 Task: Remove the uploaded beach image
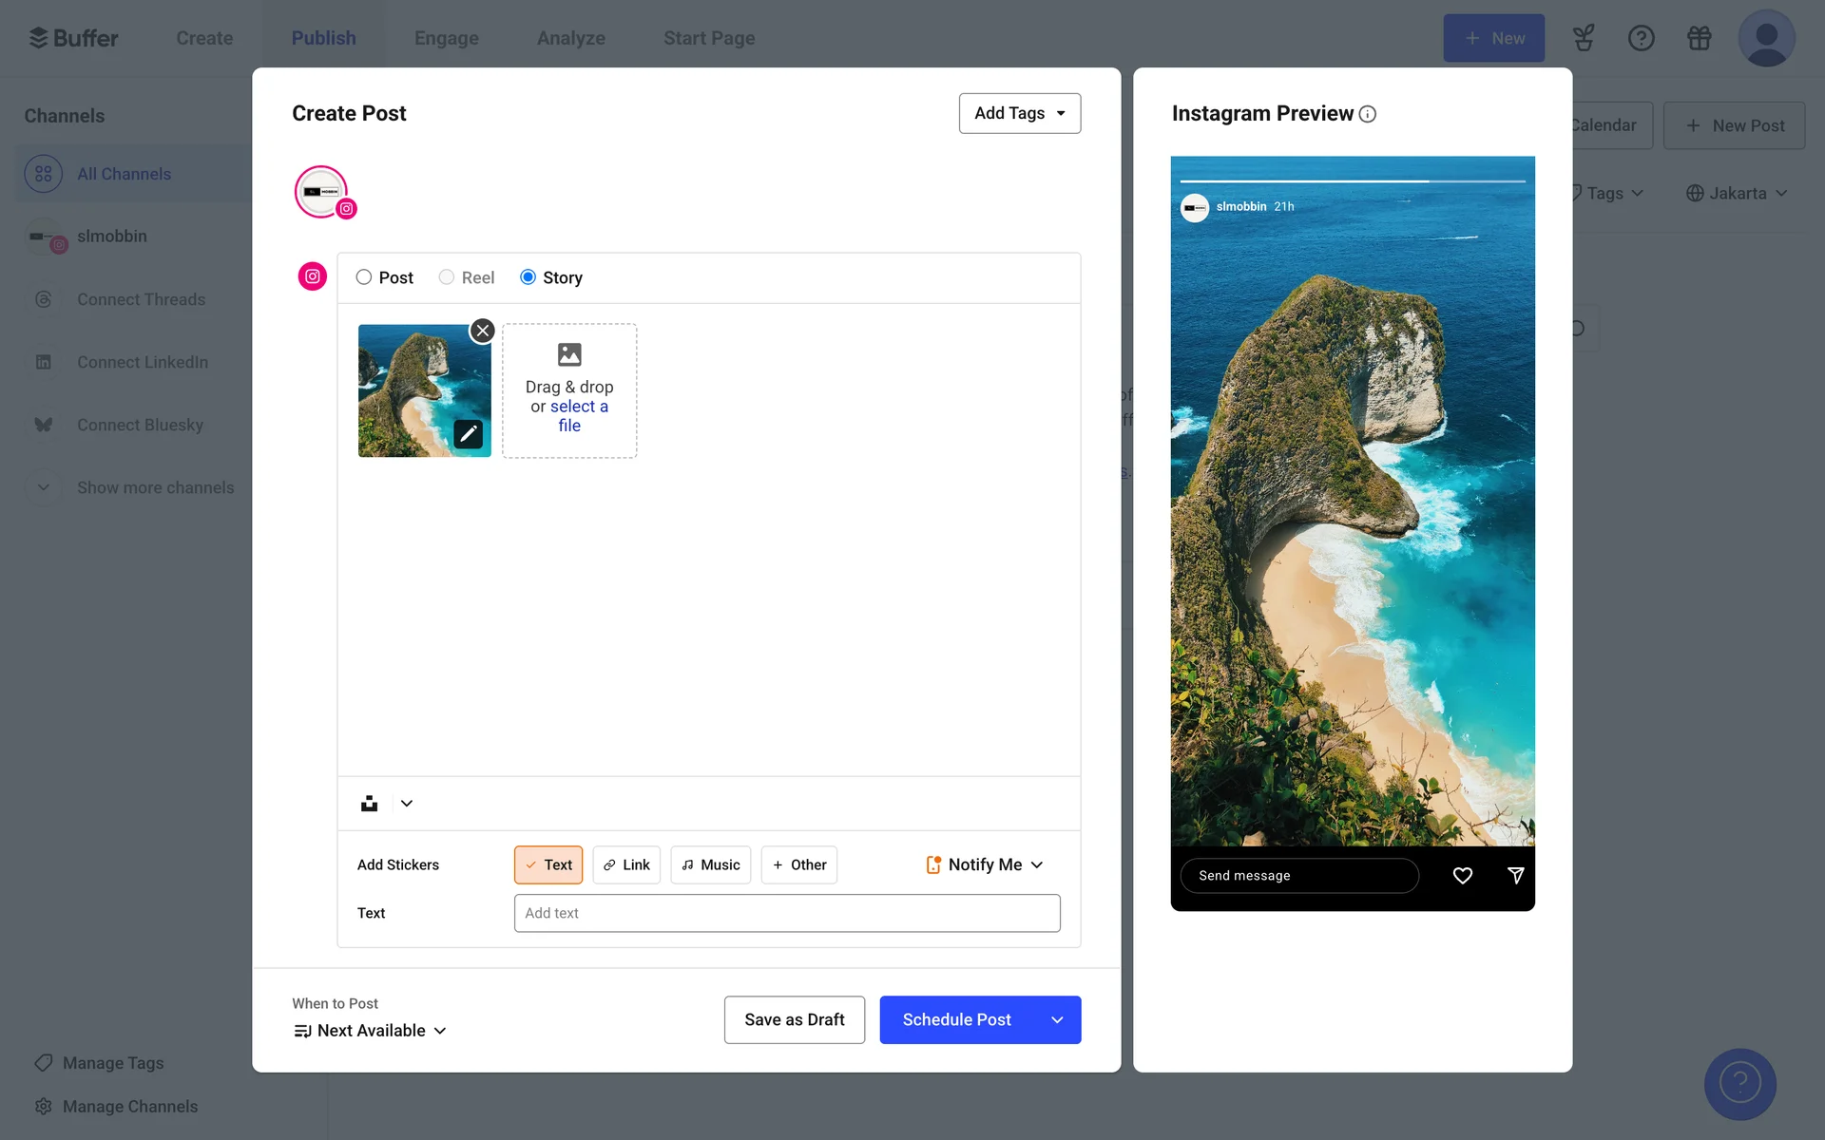click(483, 331)
